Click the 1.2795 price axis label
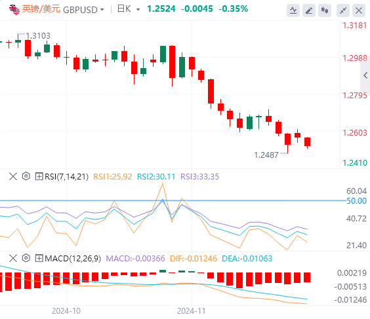370x319 pixels. tap(355, 96)
